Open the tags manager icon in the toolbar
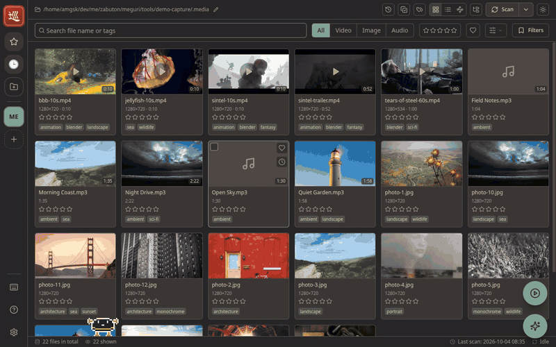 click(420, 10)
